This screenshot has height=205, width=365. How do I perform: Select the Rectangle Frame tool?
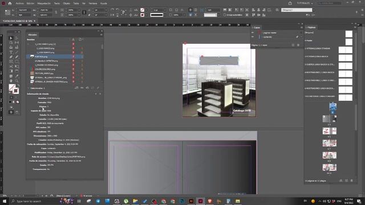click(x=11, y=61)
